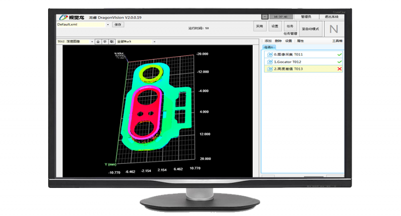Click the tool icon of 1.Gocator T012

270,61
